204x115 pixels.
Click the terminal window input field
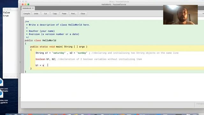(x=11, y=76)
